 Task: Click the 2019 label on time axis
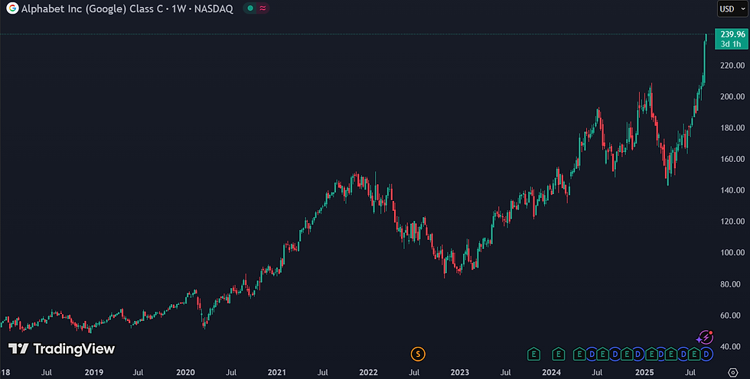93,372
